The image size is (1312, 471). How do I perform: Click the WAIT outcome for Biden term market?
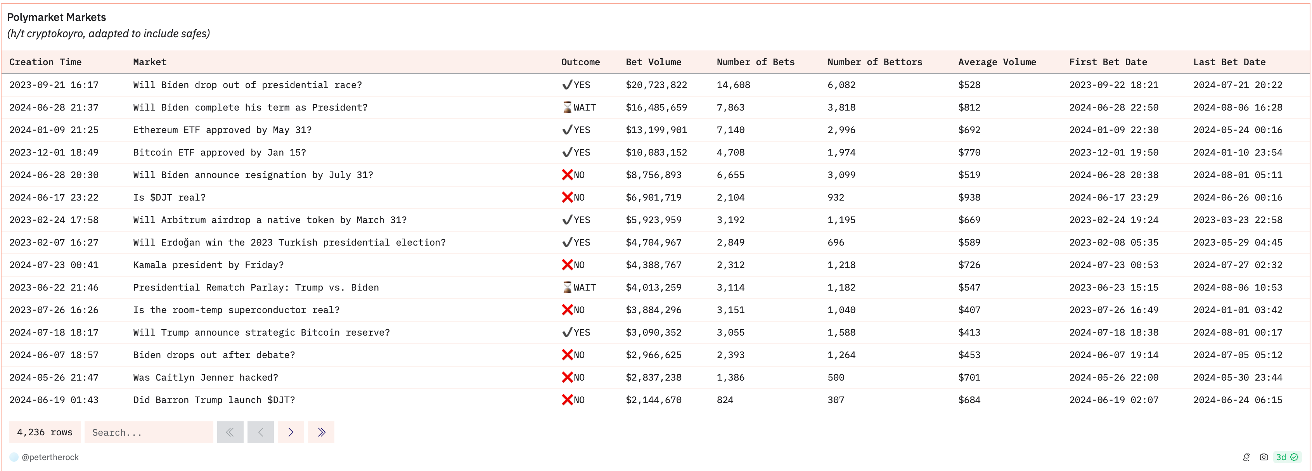coord(579,107)
